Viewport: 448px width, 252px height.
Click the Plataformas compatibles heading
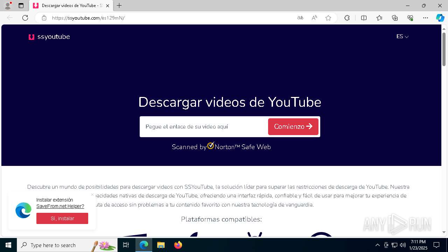point(221,219)
